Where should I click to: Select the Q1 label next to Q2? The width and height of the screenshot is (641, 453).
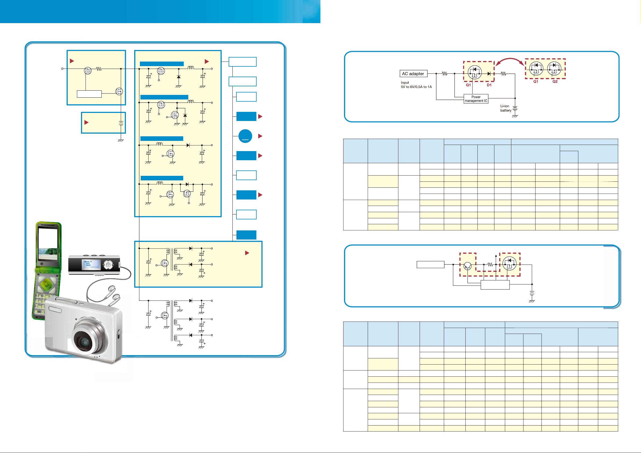click(536, 81)
